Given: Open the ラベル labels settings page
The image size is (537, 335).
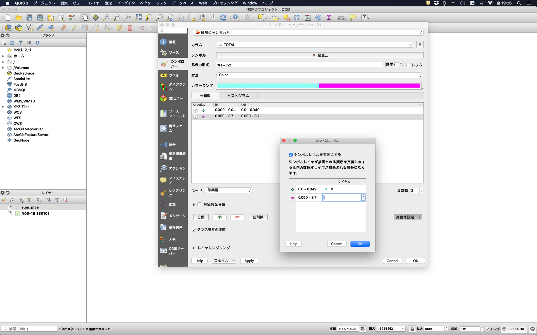Looking at the screenshot, I should pos(173,75).
